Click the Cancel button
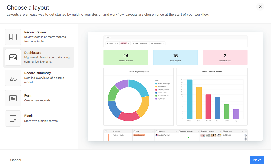The image size is (271, 167). pos(16,160)
